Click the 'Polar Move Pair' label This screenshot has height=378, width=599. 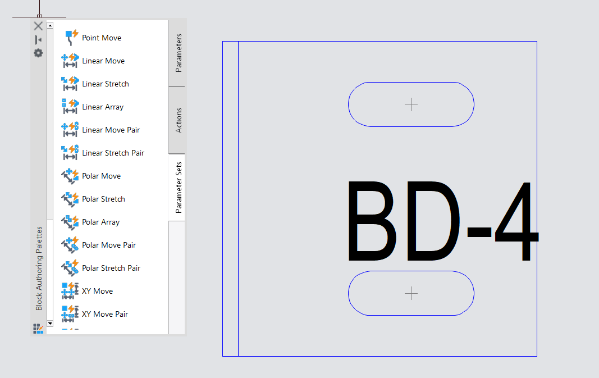[x=109, y=245]
